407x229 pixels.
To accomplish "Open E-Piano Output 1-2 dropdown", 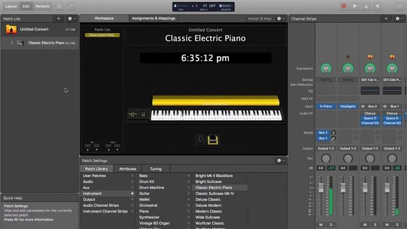I will pyautogui.click(x=326, y=148).
